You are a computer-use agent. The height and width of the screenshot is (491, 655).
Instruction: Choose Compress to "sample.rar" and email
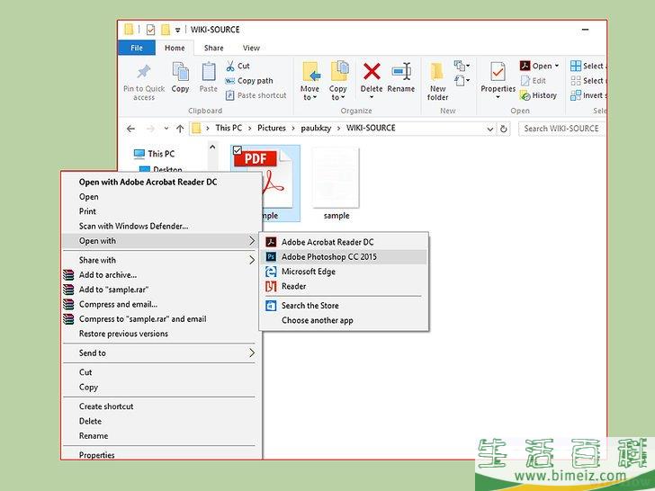[x=162, y=319]
